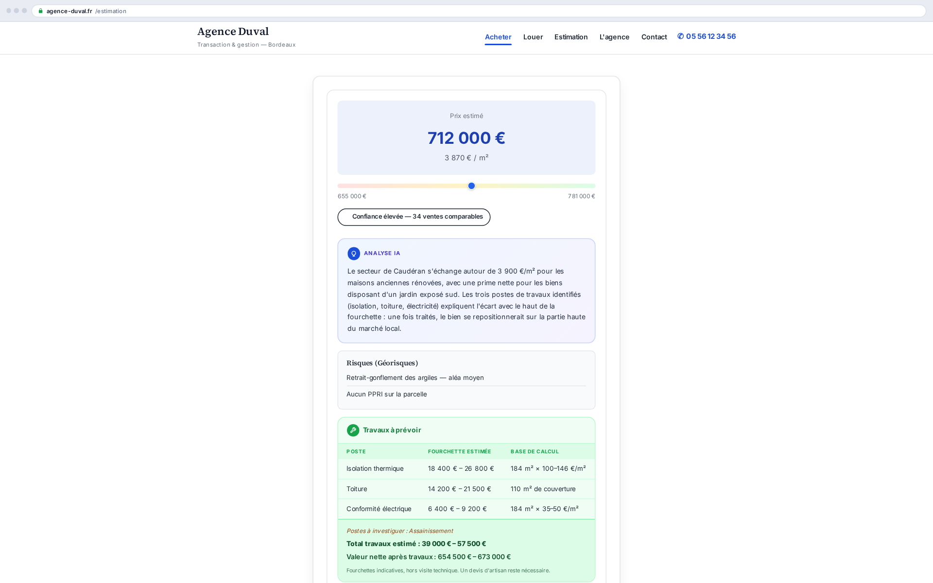
Task: Click the Conformité électrique row label
Action: click(379, 509)
